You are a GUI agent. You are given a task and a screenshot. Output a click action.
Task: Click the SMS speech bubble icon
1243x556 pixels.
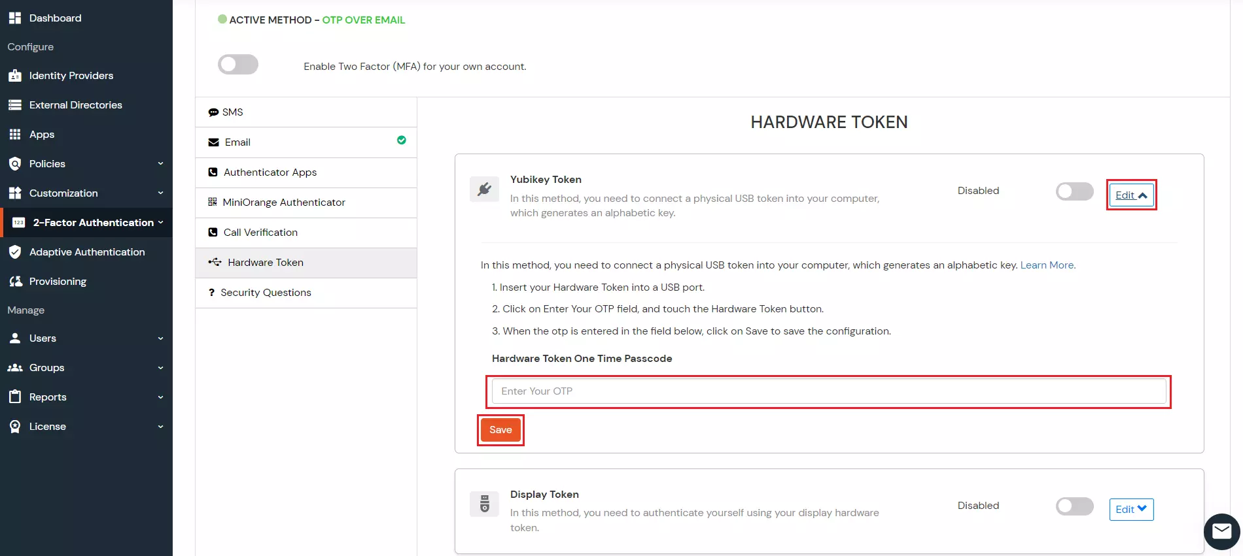pos(213,112)
